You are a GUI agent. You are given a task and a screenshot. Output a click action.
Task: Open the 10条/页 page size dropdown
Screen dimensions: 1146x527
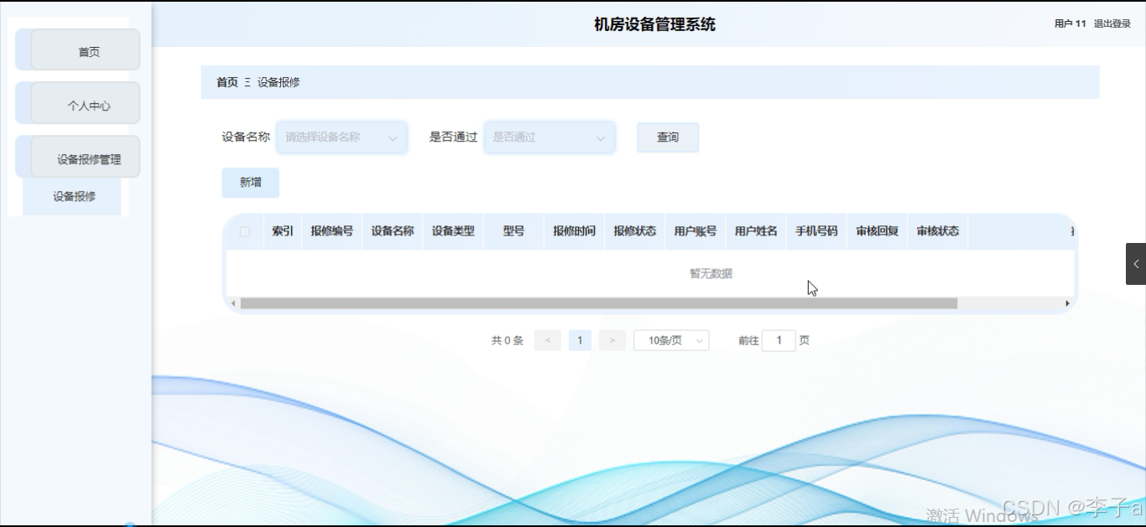point(671,340)
